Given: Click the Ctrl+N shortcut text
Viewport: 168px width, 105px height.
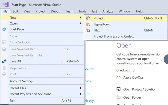Looking at the screenshot, I should click(x=149, y=30).
